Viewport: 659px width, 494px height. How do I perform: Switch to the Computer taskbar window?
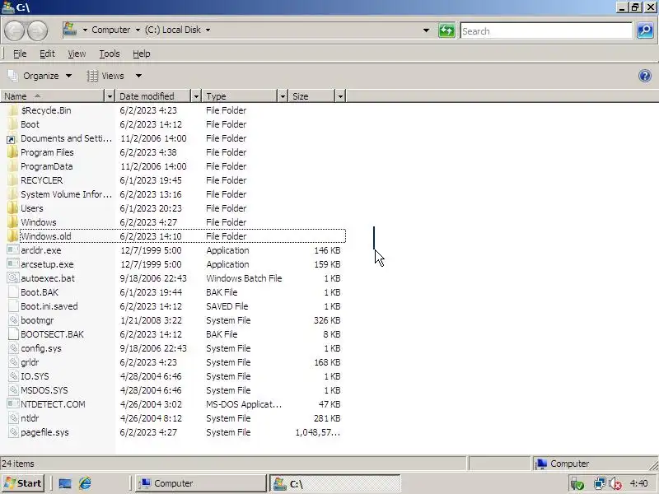click(201, 483)
